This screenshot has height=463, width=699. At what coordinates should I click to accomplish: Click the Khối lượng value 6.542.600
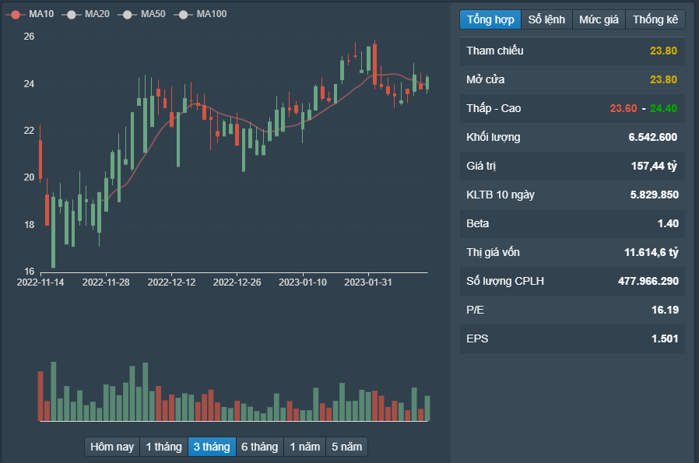click(x=652, y=137)
